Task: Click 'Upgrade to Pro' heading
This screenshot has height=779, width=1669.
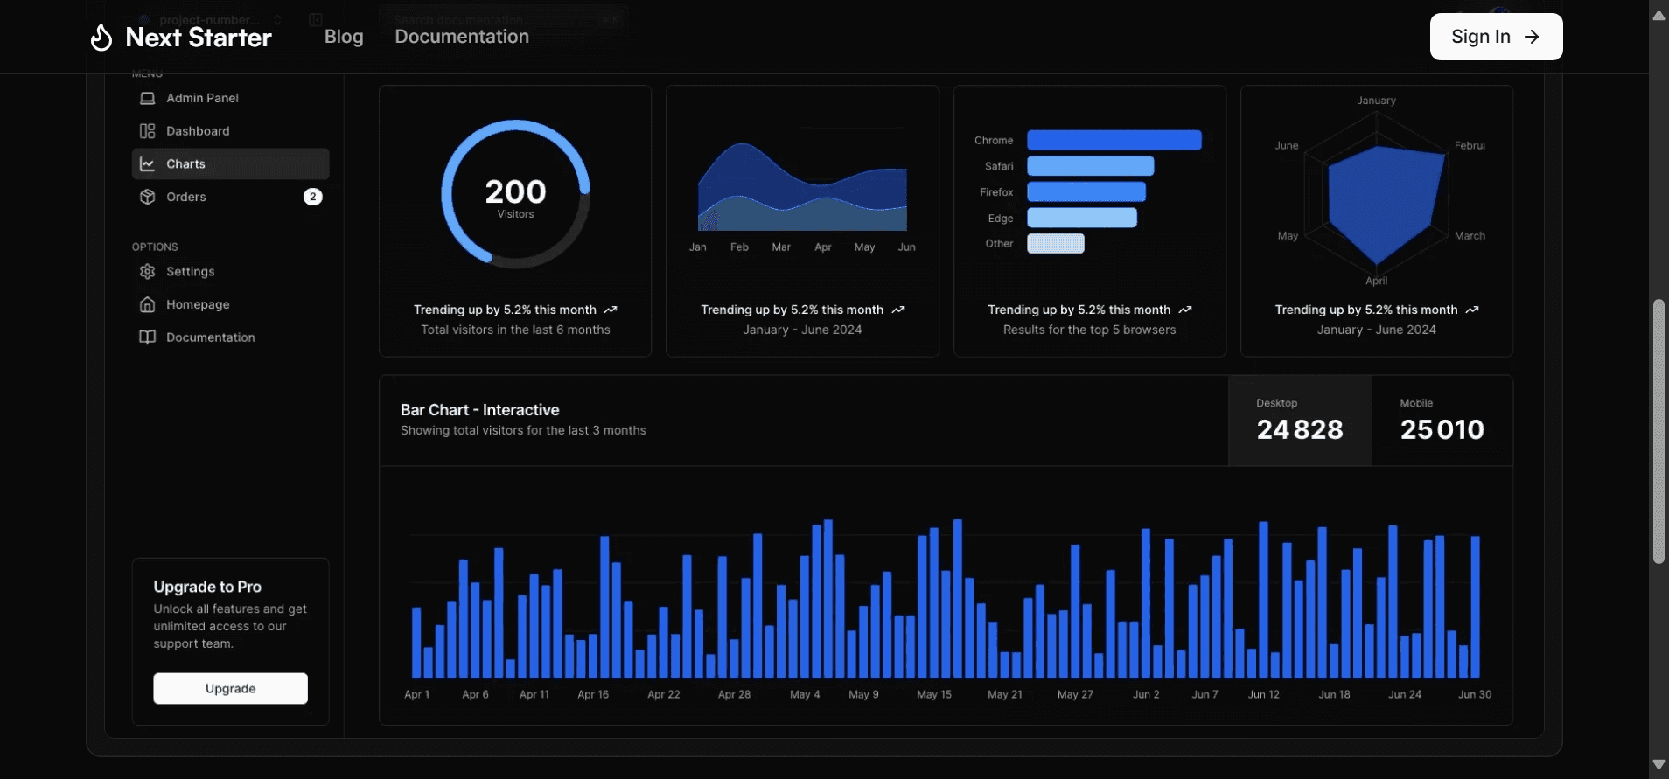Action: point(207,587)
